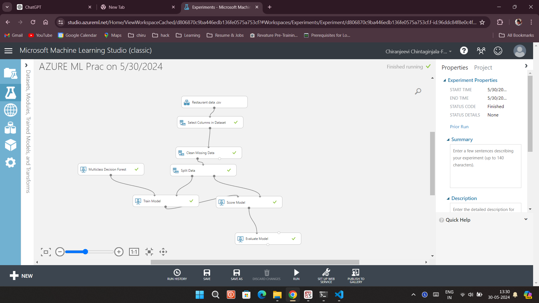Switch to the Project tab

pos(483,68)
